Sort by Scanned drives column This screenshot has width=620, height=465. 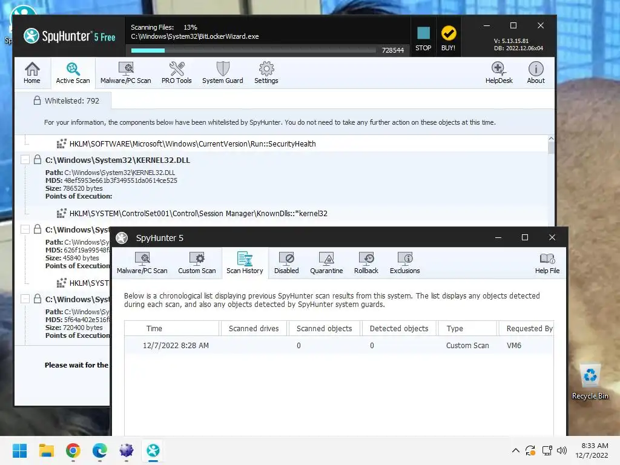[254, 329]
